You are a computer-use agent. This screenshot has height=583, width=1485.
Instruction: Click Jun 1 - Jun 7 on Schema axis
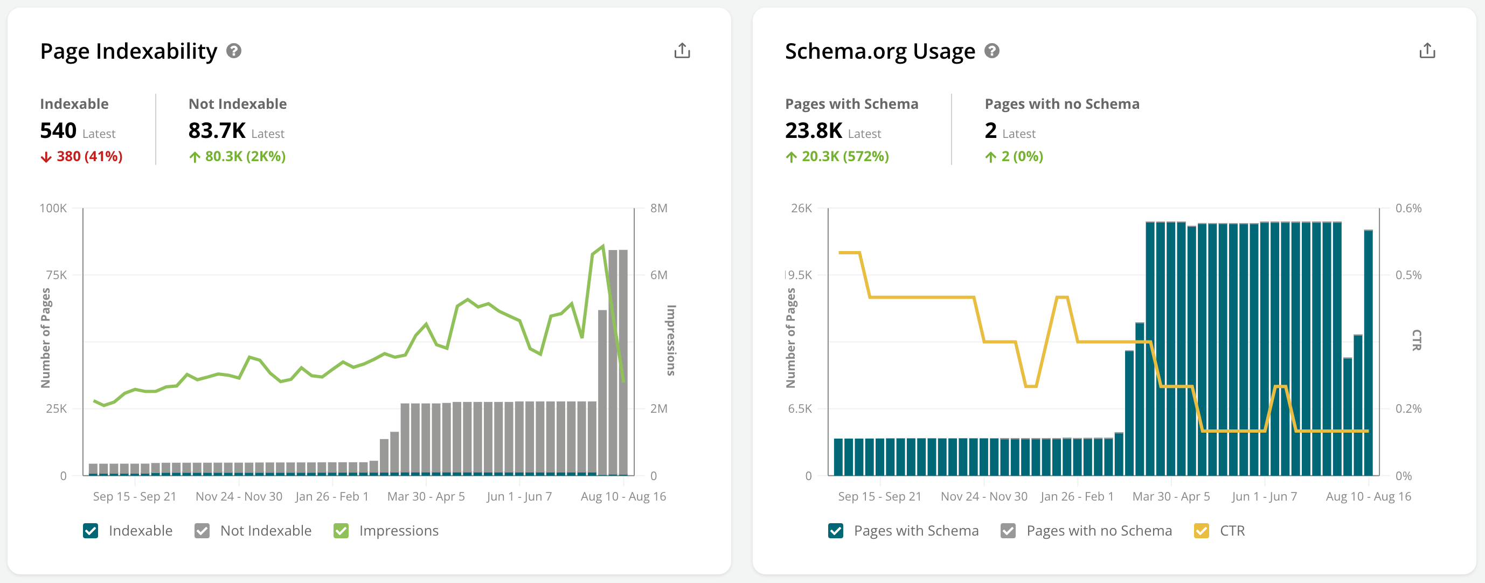[1265, 496]
